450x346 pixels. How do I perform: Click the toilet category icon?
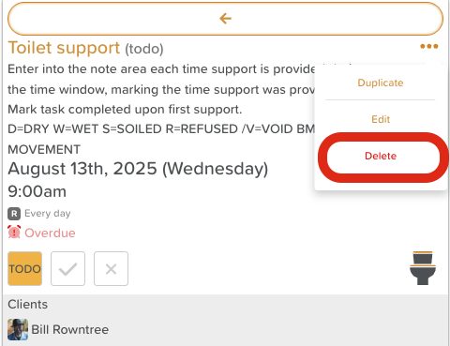pos(423,268)
